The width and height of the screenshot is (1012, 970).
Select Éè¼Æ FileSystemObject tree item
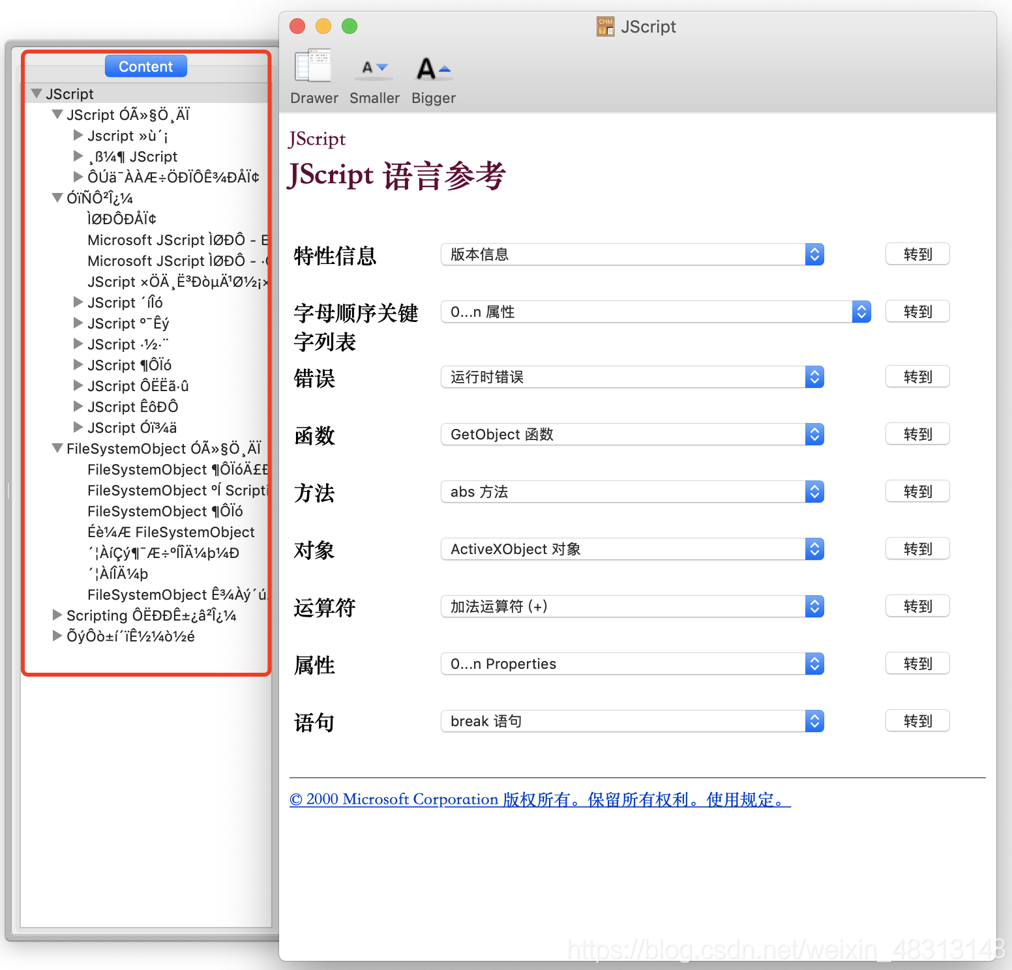[x=171, y=532]
